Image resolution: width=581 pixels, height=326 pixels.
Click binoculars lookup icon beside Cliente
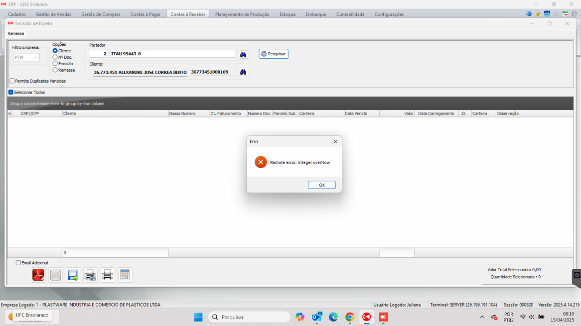tap(243, 72)
